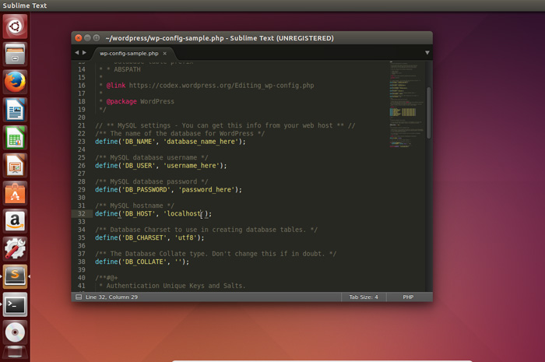The height and width of the screenshot is (362, 545).
Task: Maximize the Sublime Text window
Action: tap(96, 38)
